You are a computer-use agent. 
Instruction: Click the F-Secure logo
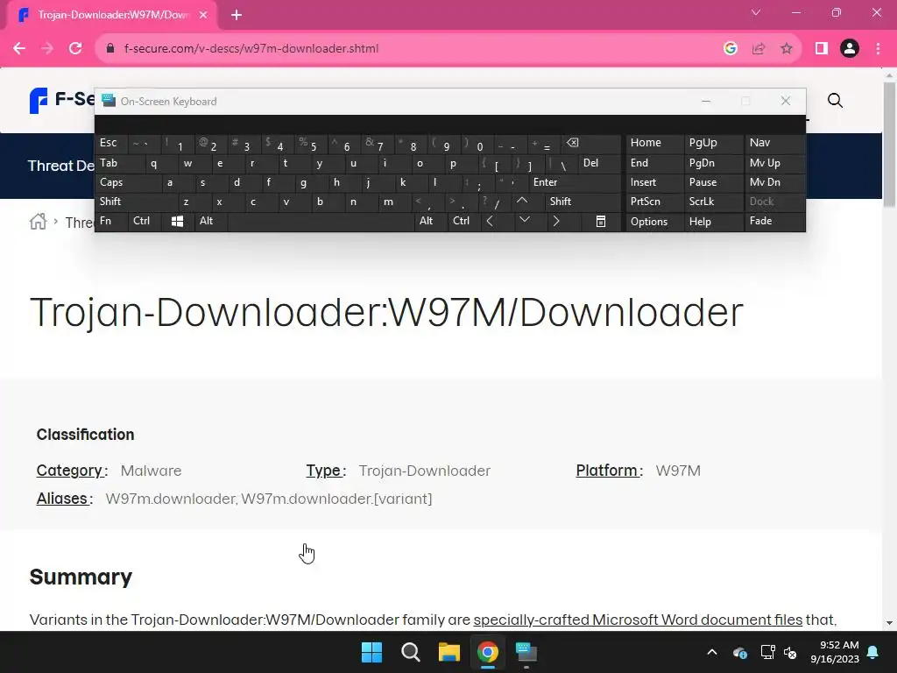[x=62, y=100]
